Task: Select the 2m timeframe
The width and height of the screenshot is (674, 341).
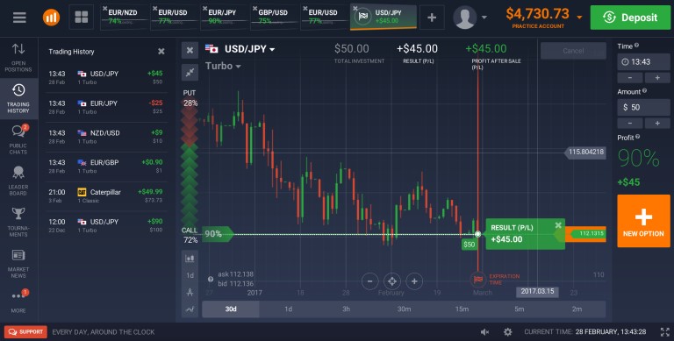Action: 577,309
